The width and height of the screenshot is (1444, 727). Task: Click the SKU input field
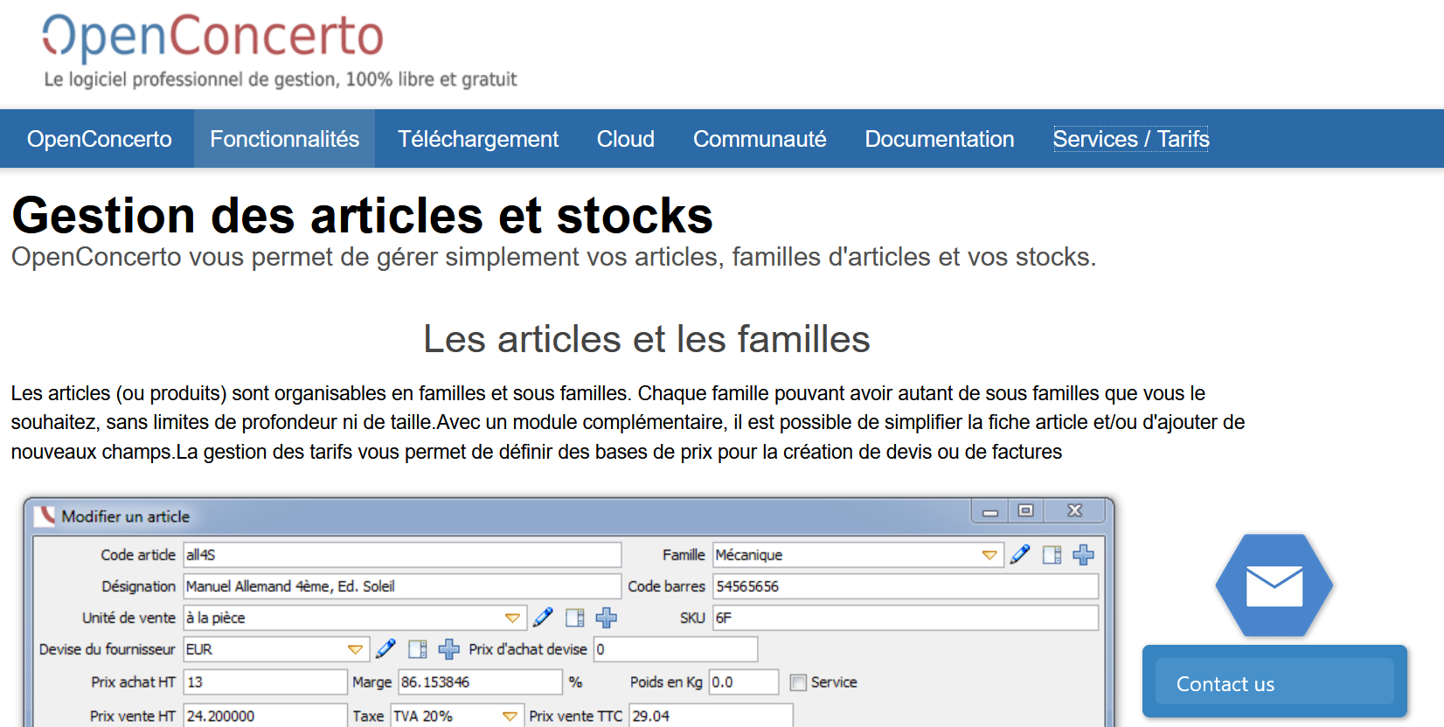pyautogui.click(x=906, y=618)
